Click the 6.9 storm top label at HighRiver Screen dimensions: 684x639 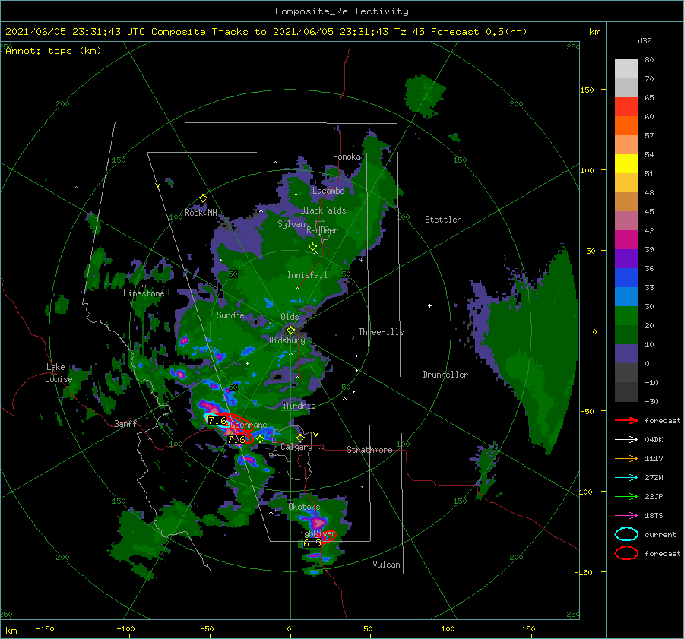coord(312,543)
